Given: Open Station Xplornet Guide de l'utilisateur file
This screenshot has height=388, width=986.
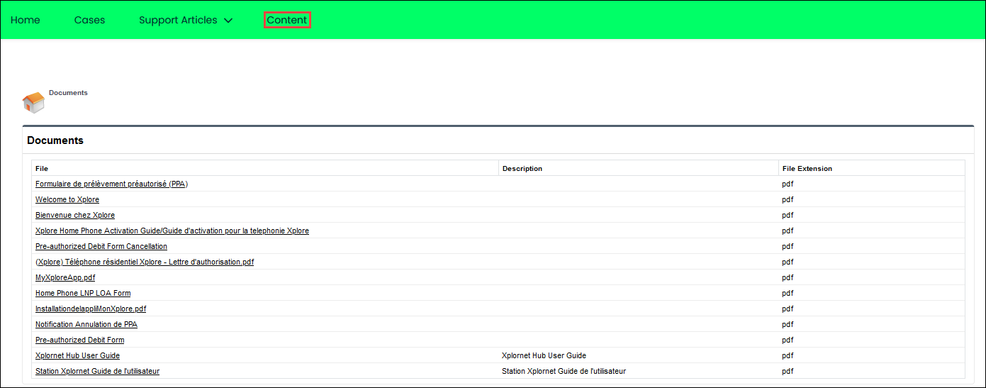Looking at the screenshot, I should (x=97, y=371).
